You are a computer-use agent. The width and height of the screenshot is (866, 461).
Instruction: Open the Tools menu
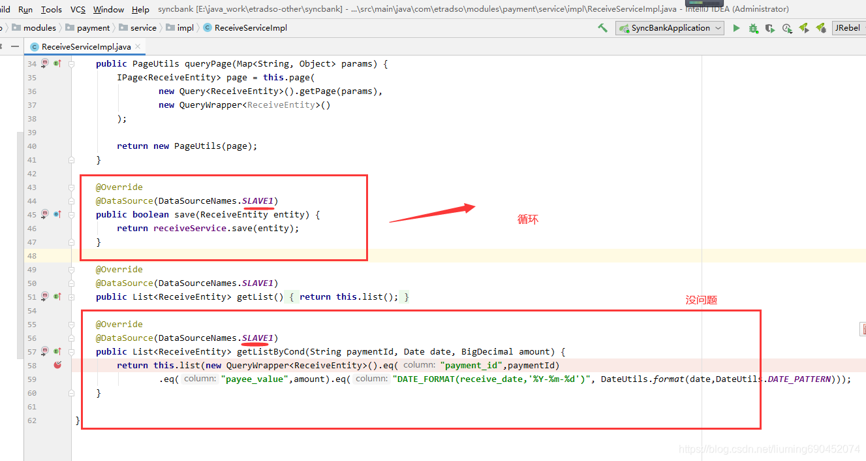[x=51, y=9]
